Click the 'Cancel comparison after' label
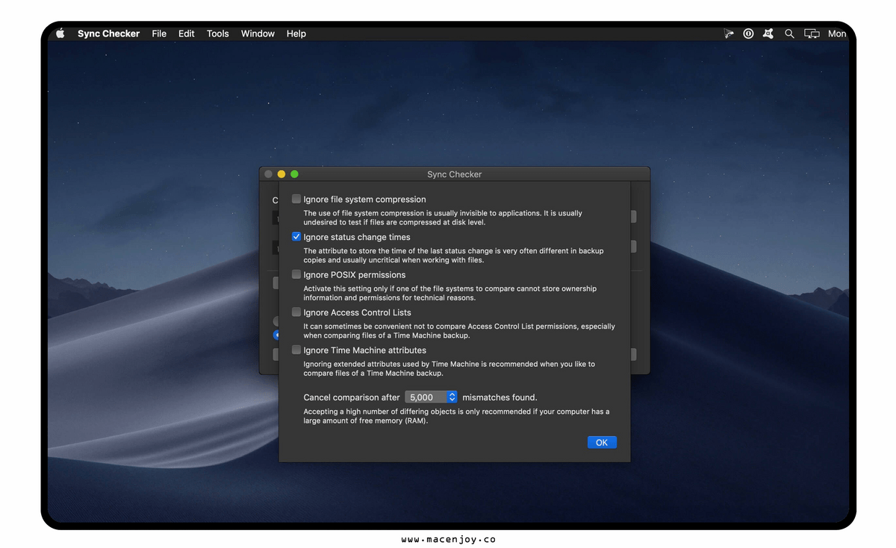Image resolution: width=896 pixels, height=548 pixels. click(x=352, y=397)
